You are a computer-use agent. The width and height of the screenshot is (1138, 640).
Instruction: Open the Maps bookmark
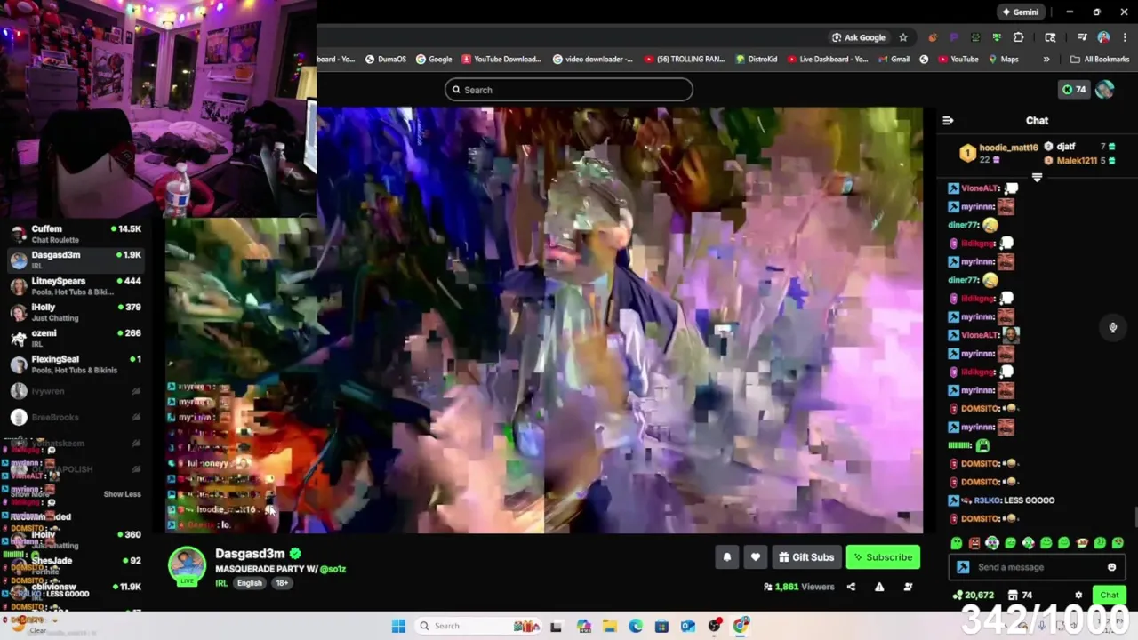point(1003,60)
